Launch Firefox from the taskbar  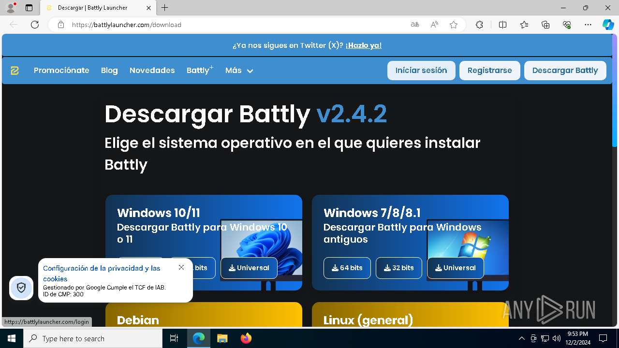(246, 338)
